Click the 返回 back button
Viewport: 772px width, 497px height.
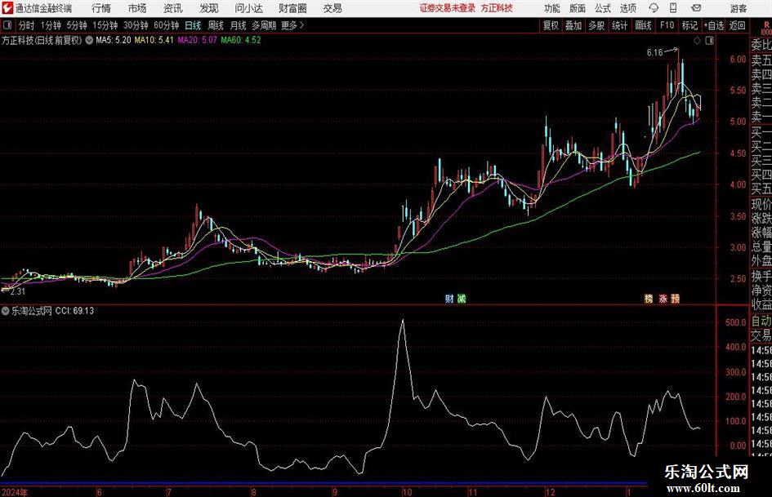tap(737, 25)
